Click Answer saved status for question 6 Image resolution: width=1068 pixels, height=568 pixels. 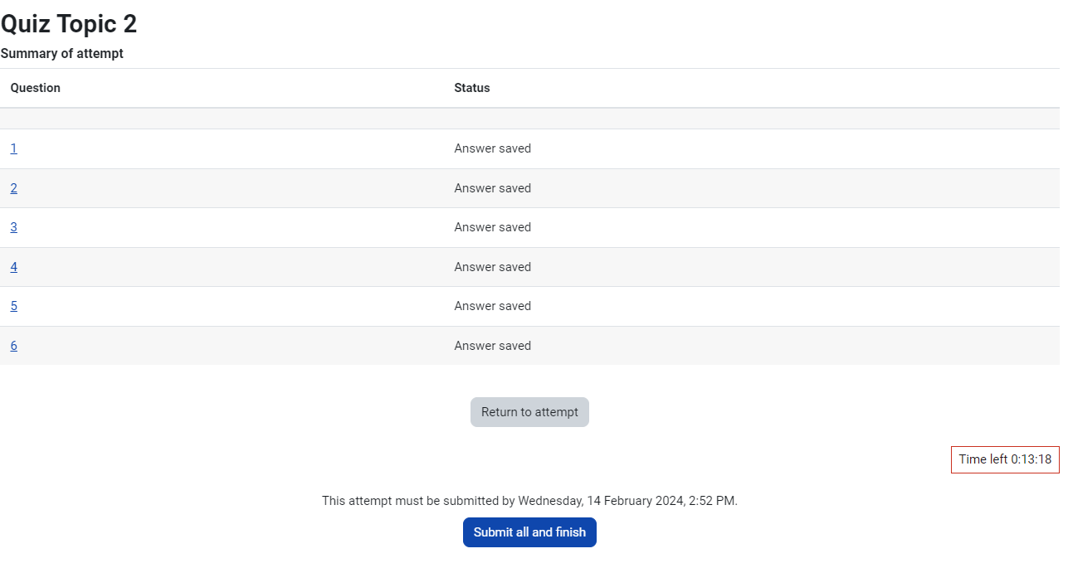coord(492,346)
